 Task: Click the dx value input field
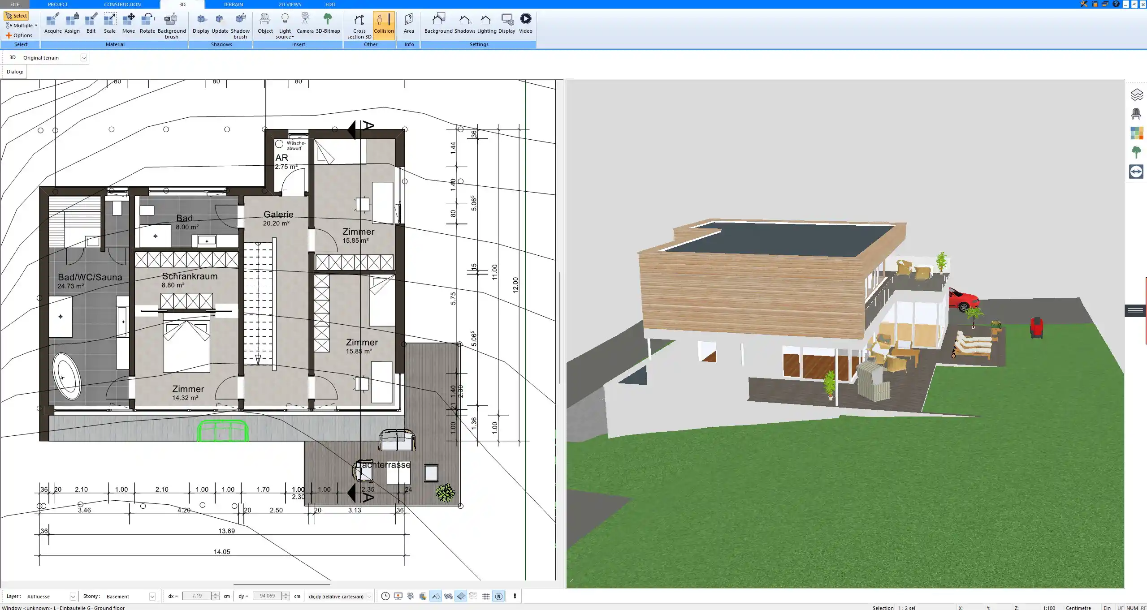pyautogui.click(x=197, y=596)
